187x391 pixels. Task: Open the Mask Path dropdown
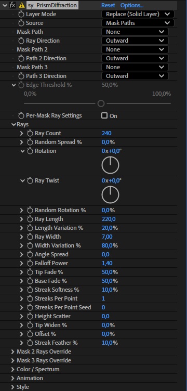[x=135, y=32]
